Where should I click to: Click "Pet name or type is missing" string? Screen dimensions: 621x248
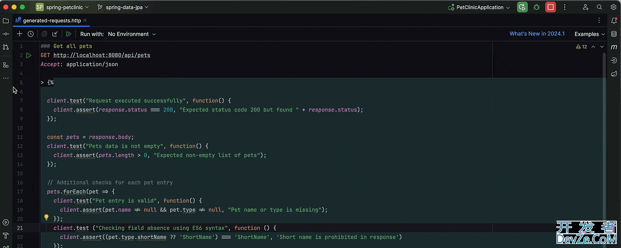274,210
